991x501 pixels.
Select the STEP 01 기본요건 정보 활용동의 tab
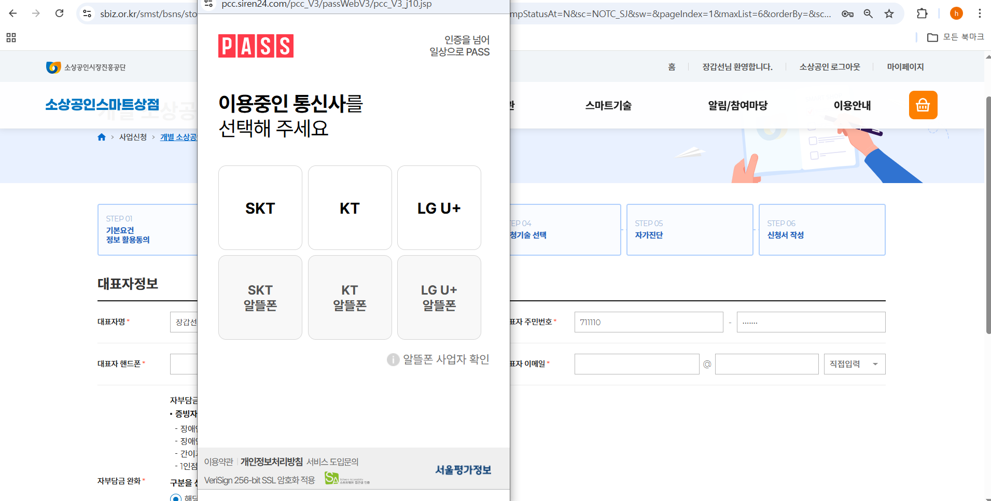click(x=148, y=229)
